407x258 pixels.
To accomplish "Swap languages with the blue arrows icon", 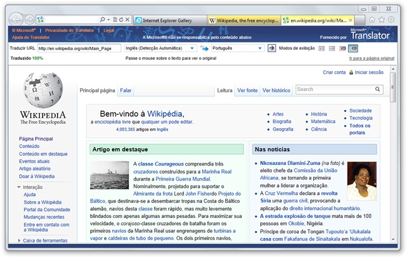I will click(x=204, y=48).
